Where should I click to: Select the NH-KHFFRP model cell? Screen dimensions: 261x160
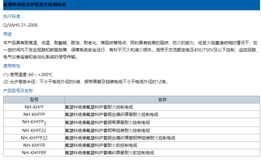(x=34, y=153)
